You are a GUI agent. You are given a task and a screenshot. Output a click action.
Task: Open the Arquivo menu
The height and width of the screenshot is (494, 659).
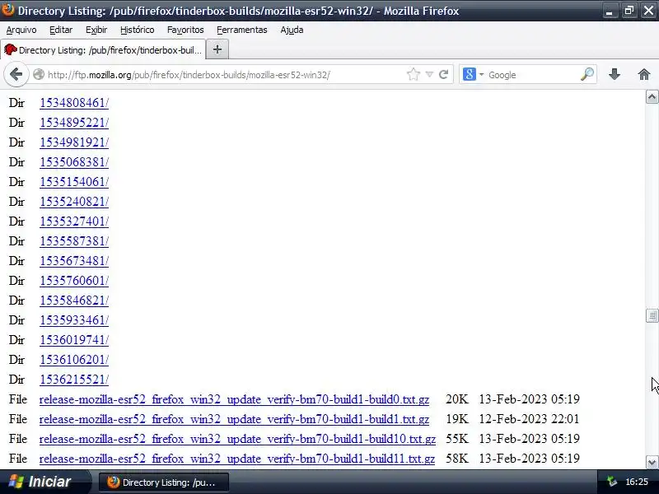click(21, 30)
